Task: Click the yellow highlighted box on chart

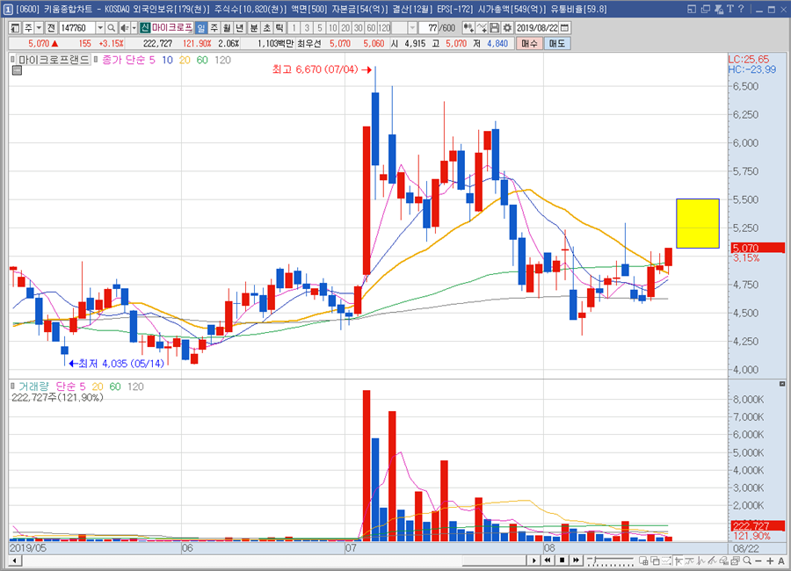Action: coord(698,223)
